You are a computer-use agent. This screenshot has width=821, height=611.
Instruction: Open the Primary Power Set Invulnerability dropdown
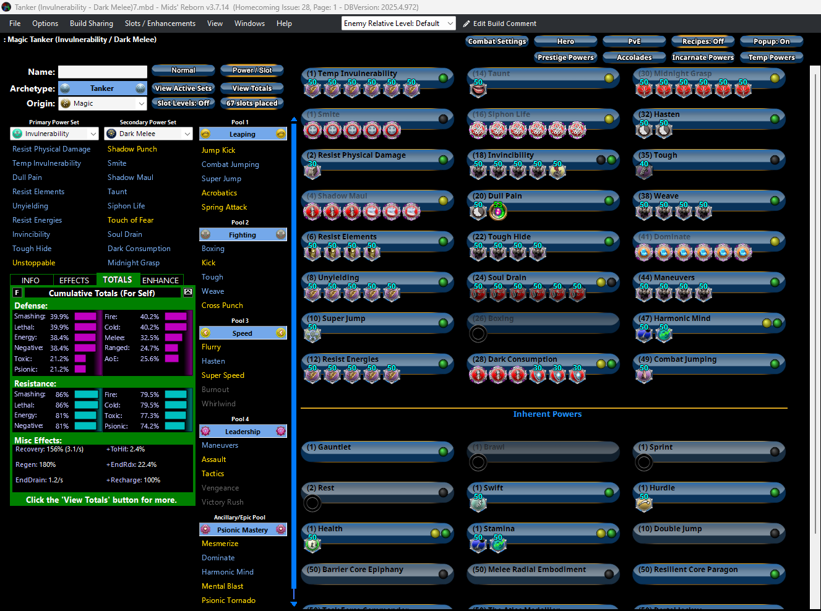pos(93,134)
